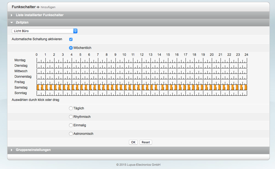Select the Täglich schedule option
Viewport: 275px width, 169px height.
(x=71, y=108)
